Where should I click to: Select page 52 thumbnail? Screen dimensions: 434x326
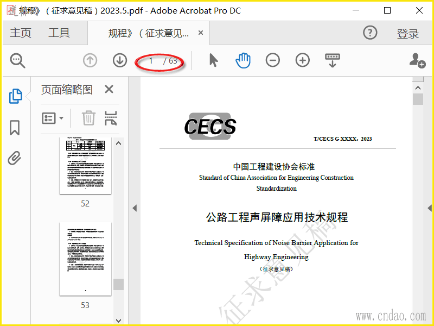click(x=85, y=166)
